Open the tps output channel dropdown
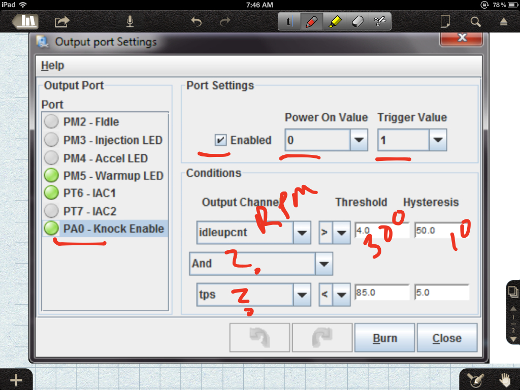This screenshot has width=520, height=390. (302, 295)
